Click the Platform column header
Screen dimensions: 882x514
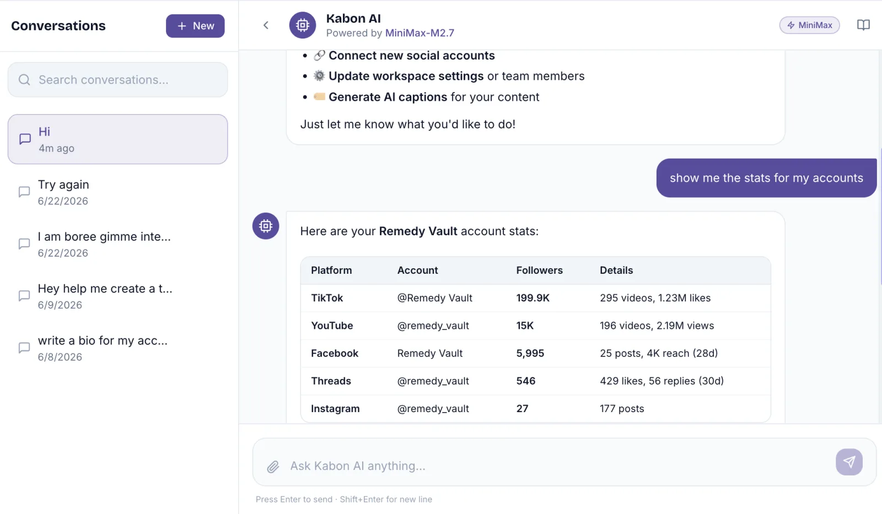[331, 270]
